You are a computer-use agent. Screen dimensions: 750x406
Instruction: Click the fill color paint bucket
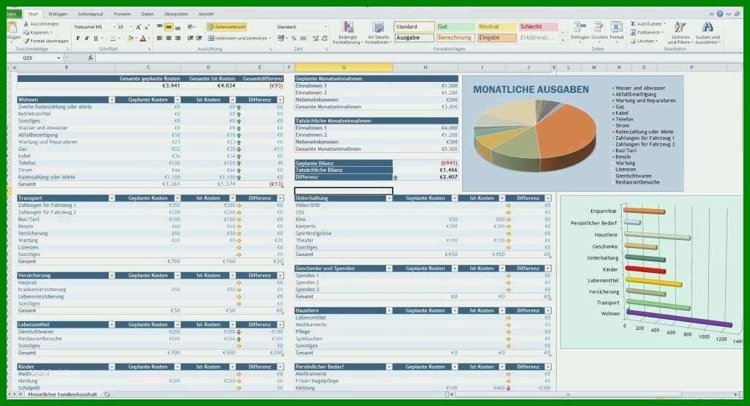(130, 38)
